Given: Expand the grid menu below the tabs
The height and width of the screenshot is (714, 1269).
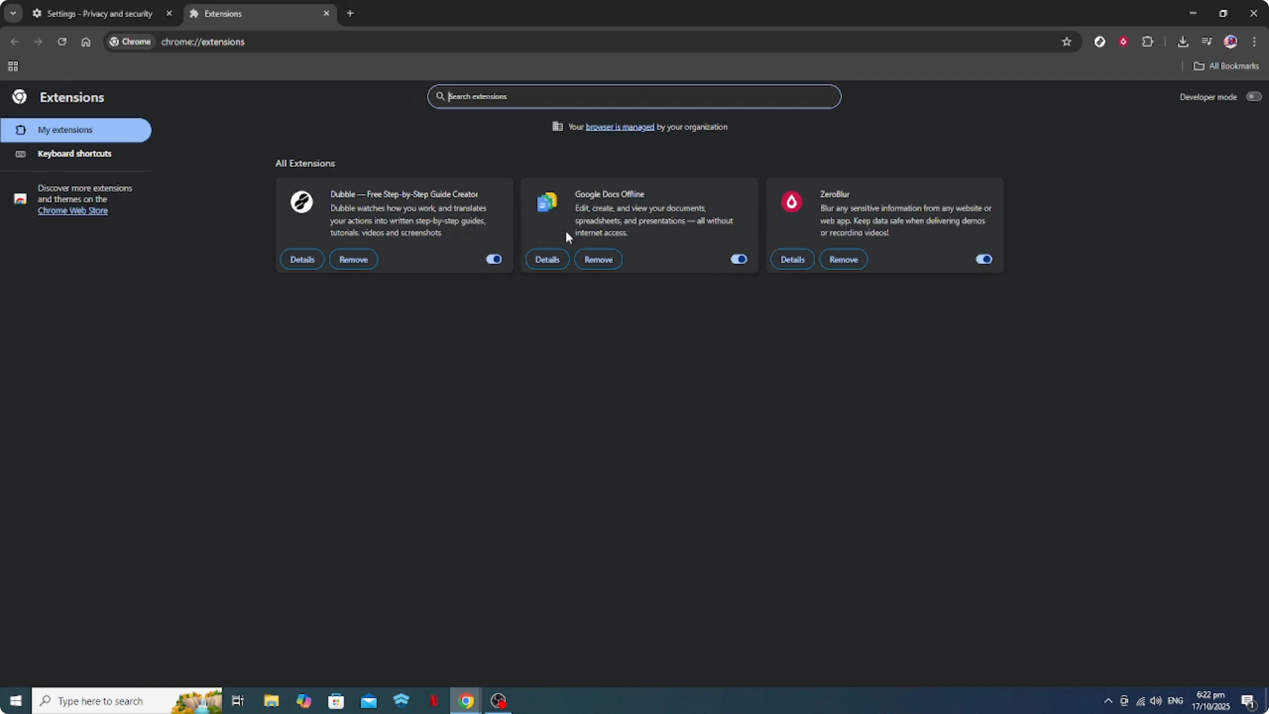Looking at the screenshot, I should pos(13,66).
